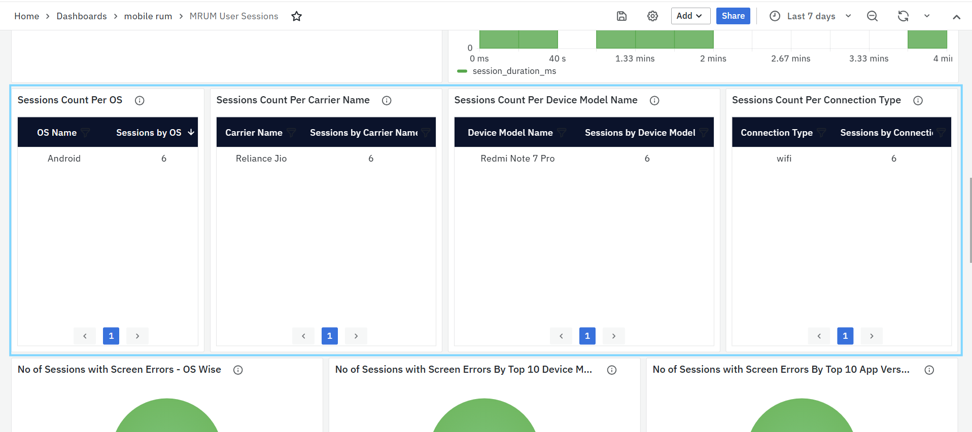Viewport: 972px width, 432px height.
Task: Sort by Sessions by OS column header
Action: (149, 133)
